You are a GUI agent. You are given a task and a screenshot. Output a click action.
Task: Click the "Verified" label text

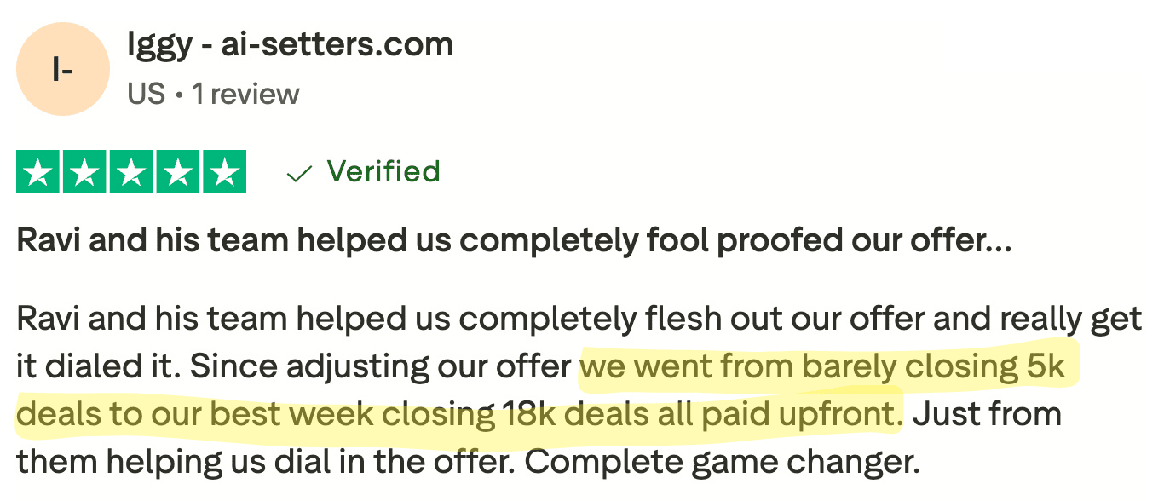coord(383,171)
